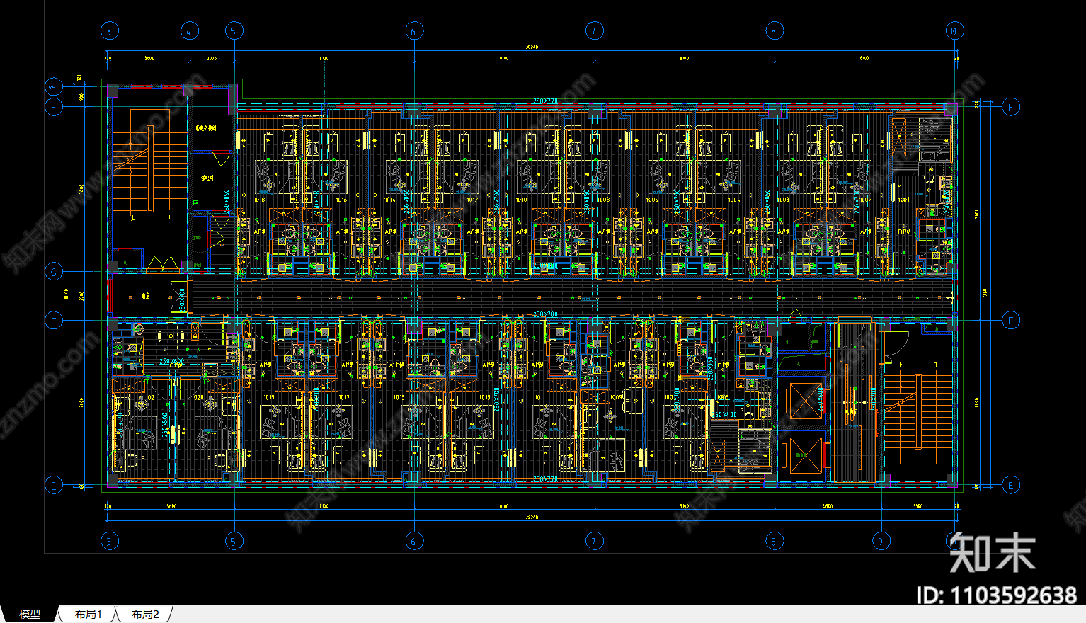
Task: Click room number 1021 label
Action: pyautogui.click(x=151, y=398)
